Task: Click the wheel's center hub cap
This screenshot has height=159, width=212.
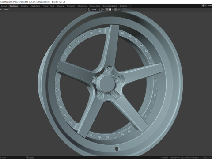Action: pos(107,83)
